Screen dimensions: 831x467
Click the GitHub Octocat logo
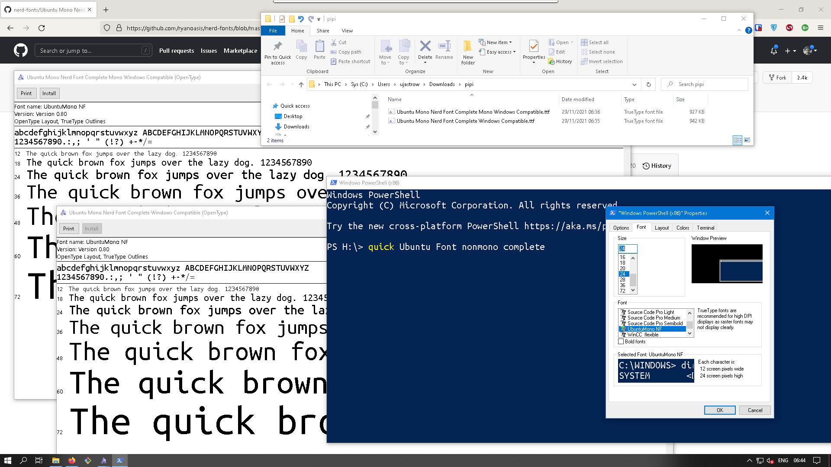click(21, 51)
